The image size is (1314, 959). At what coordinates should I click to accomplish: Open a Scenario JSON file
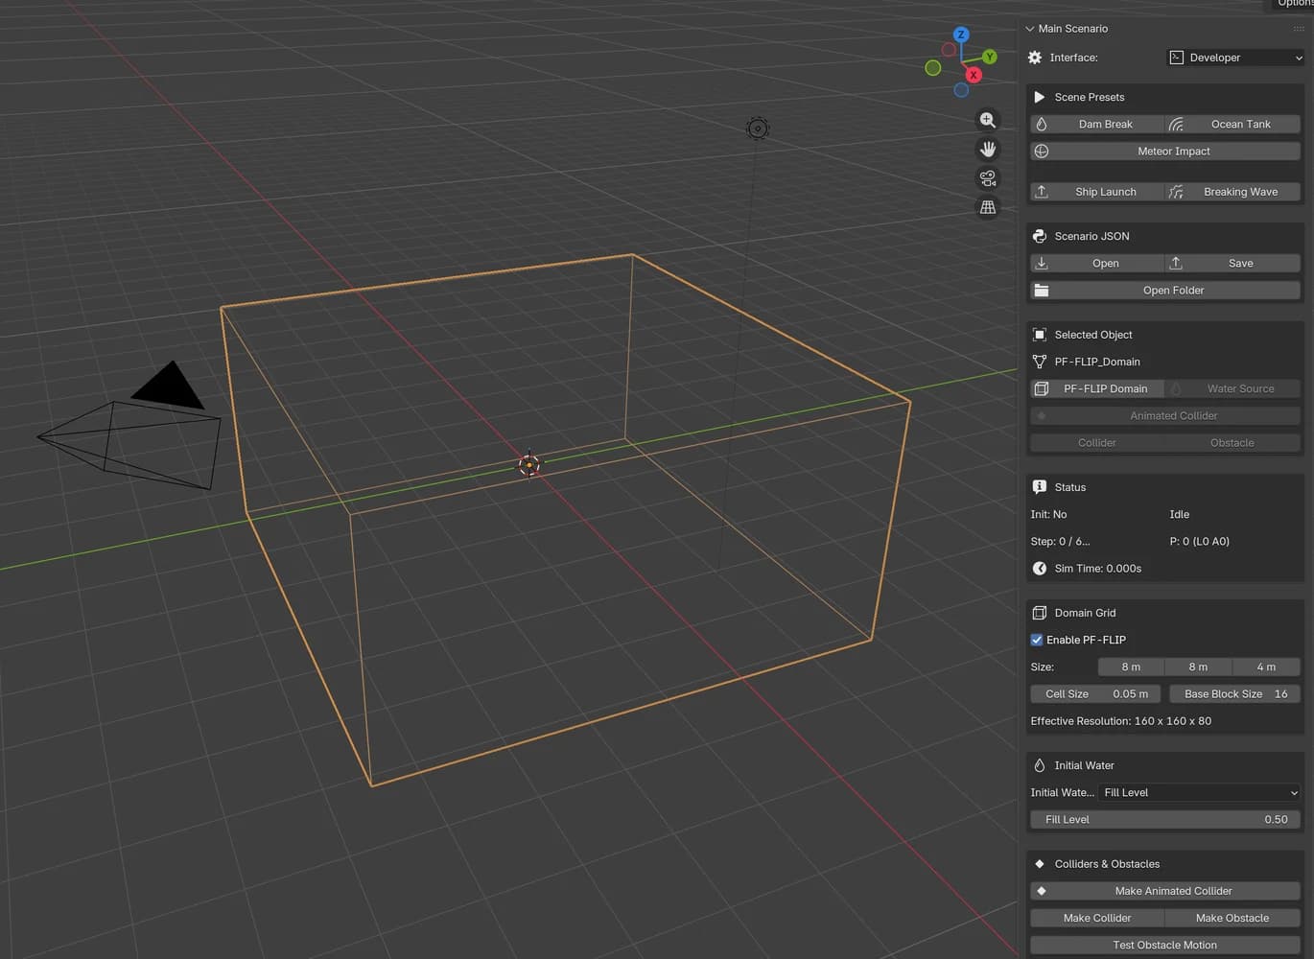tap(1096, 263)
